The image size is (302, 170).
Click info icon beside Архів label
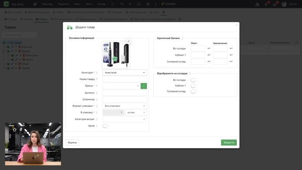click(x=97, y=126)
